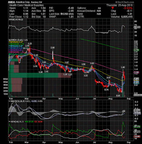The image size is (142, 144).
Task: Select the Health Care / Medical Supplies sector
Action: click(x=26, y=5)
